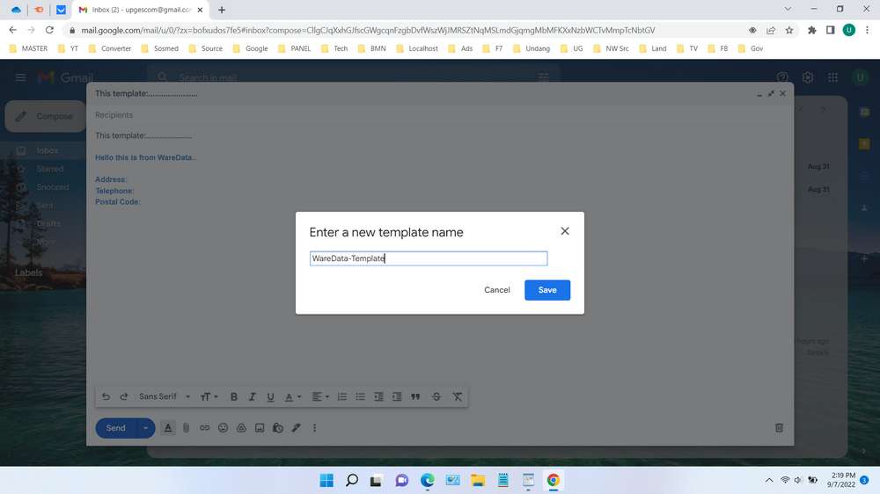
Task: Toggle underline formatting
Action: coord(270,396)
